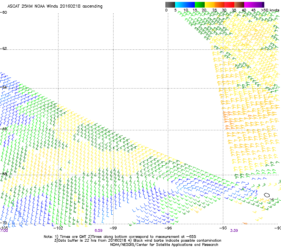281x247 pixels.
Task: Click the "25" label under the color bar
Action: click(214, 10)
